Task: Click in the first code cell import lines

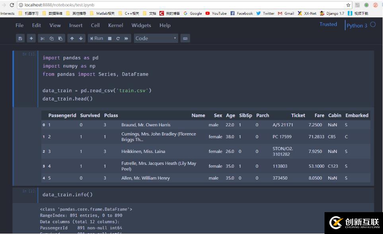Action: coord(95,66)
